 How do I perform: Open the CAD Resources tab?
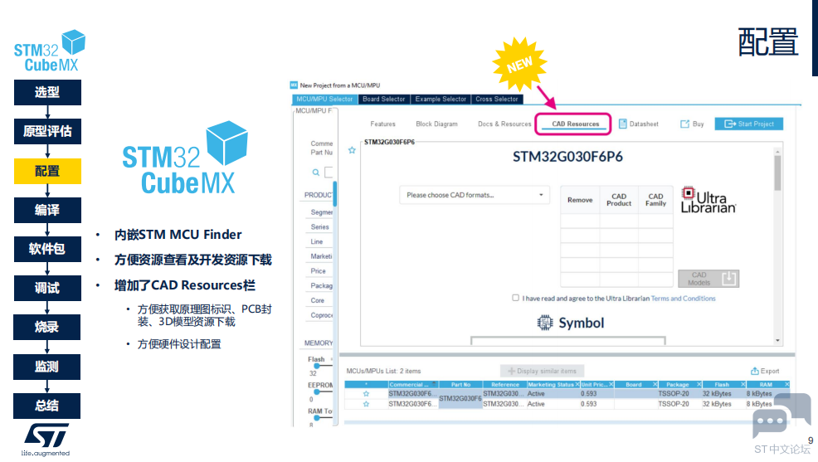tap(576, 124)
